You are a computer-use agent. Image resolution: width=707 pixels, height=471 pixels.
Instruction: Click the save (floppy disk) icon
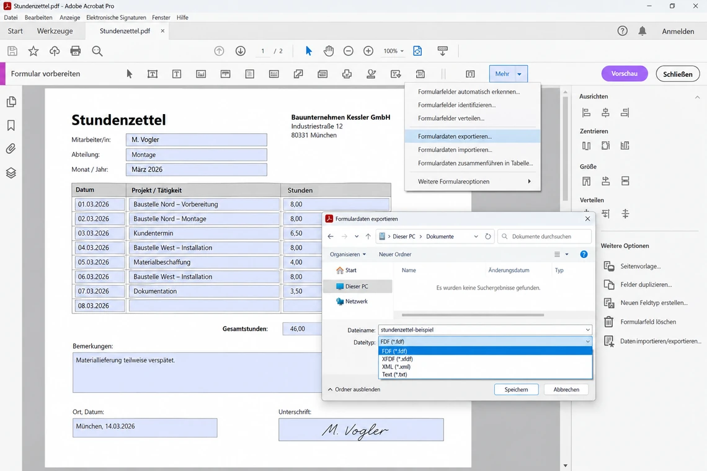click(x=12, y=51)
